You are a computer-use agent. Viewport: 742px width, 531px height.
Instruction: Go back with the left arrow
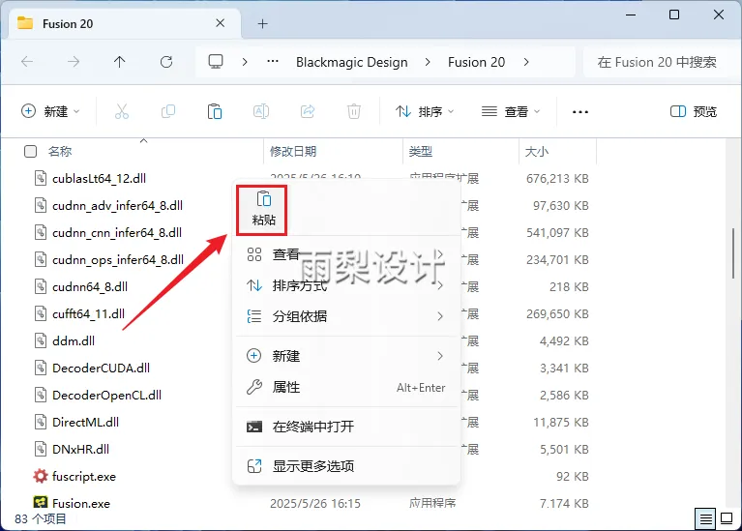[x=27, y=62]
